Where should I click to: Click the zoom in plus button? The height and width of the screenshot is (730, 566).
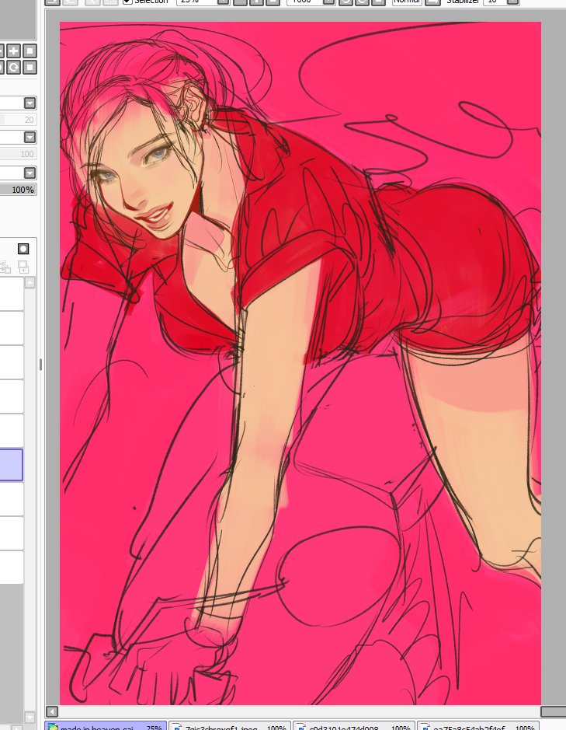(x=13, y=51)
